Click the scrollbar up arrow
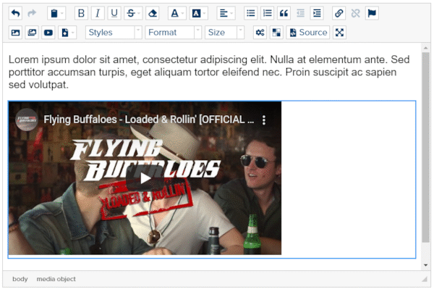Viewport: 434px width, 292px height. [426, 48]
